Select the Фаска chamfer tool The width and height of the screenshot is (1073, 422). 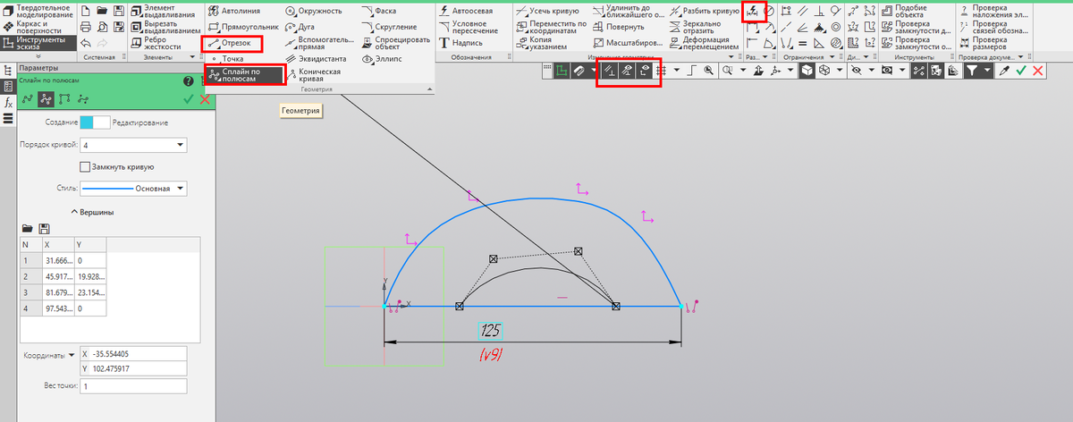(381, 11)
